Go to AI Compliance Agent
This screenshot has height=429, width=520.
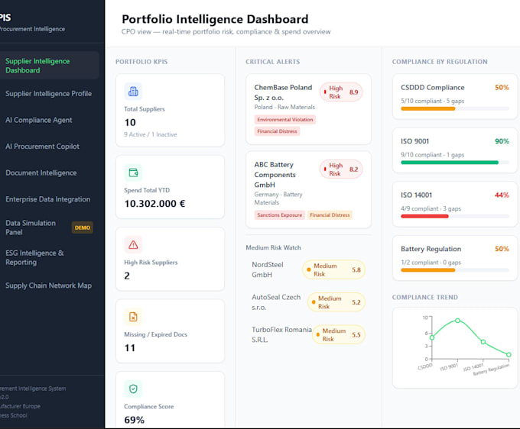pyautogui.click(x=38, y=120)
